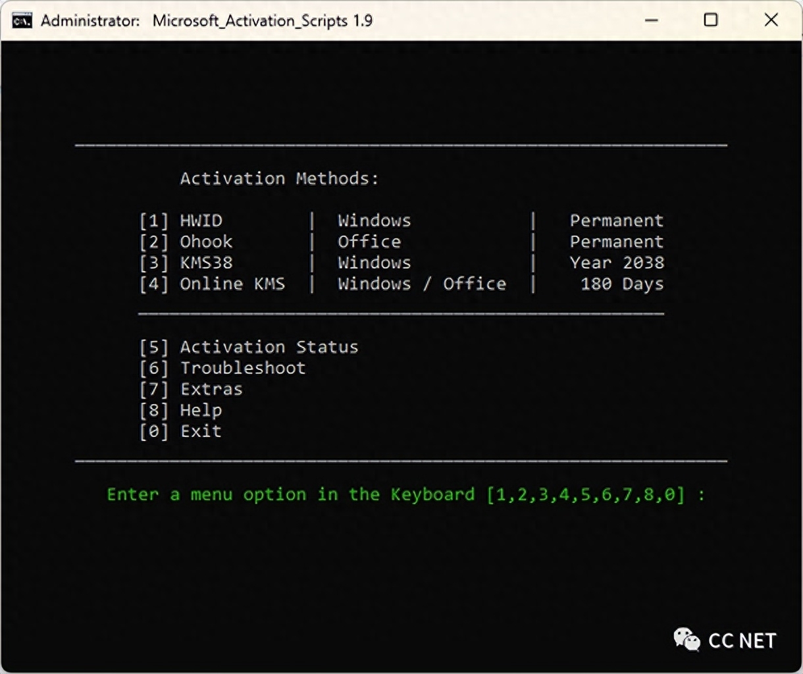Click the [3] KMS38 menu entry

[186, 263]
